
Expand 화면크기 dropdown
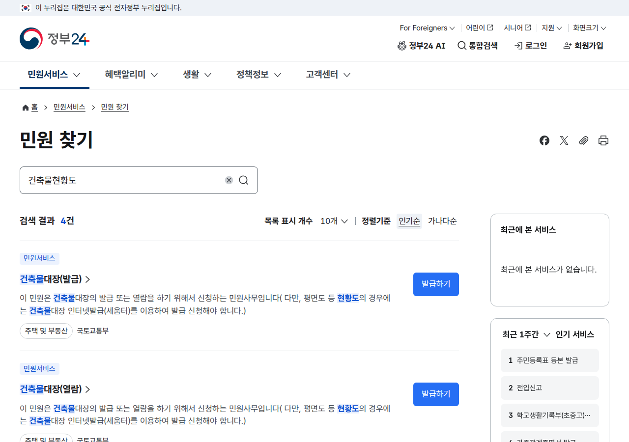[590, 28]
